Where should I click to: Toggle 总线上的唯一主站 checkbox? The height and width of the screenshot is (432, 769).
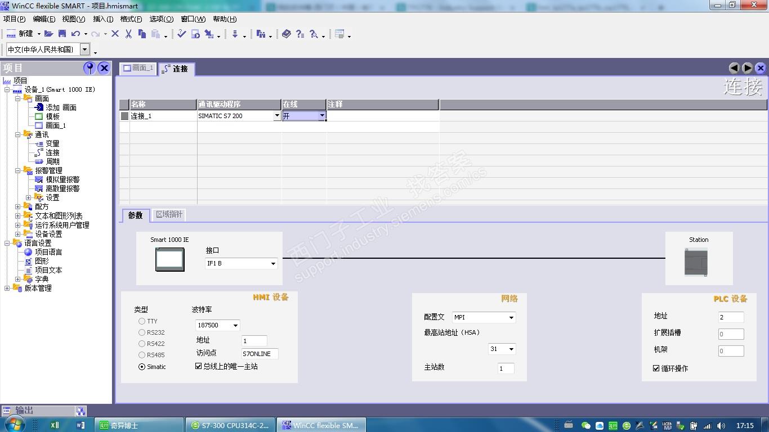click(199, 366)
